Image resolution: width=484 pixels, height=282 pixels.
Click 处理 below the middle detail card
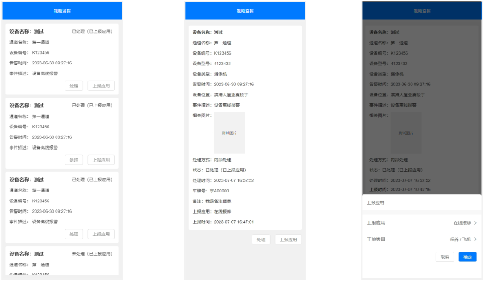261,239
